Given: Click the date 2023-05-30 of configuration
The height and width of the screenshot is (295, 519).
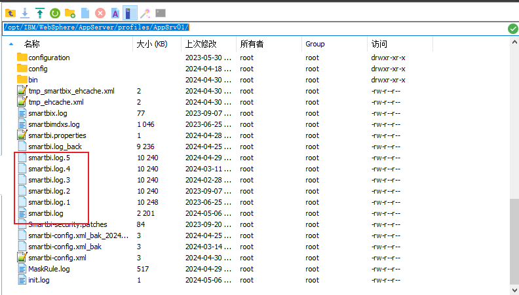Looking at the screenshot, I should [208, 58].
